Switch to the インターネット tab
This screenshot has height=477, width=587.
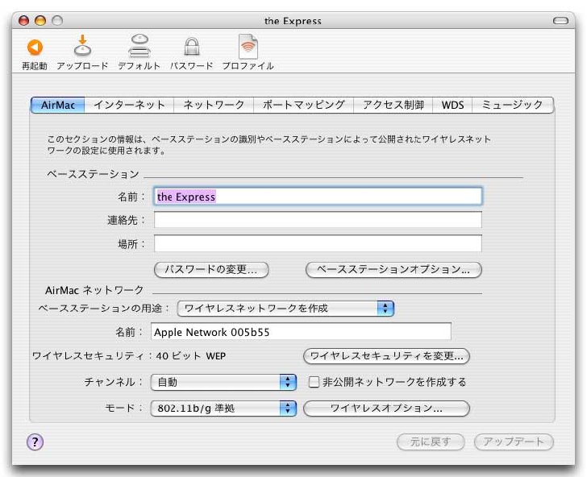pos(129,105)
